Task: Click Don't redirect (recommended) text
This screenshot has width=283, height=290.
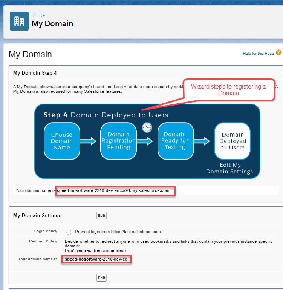Action: pos(95,250)
